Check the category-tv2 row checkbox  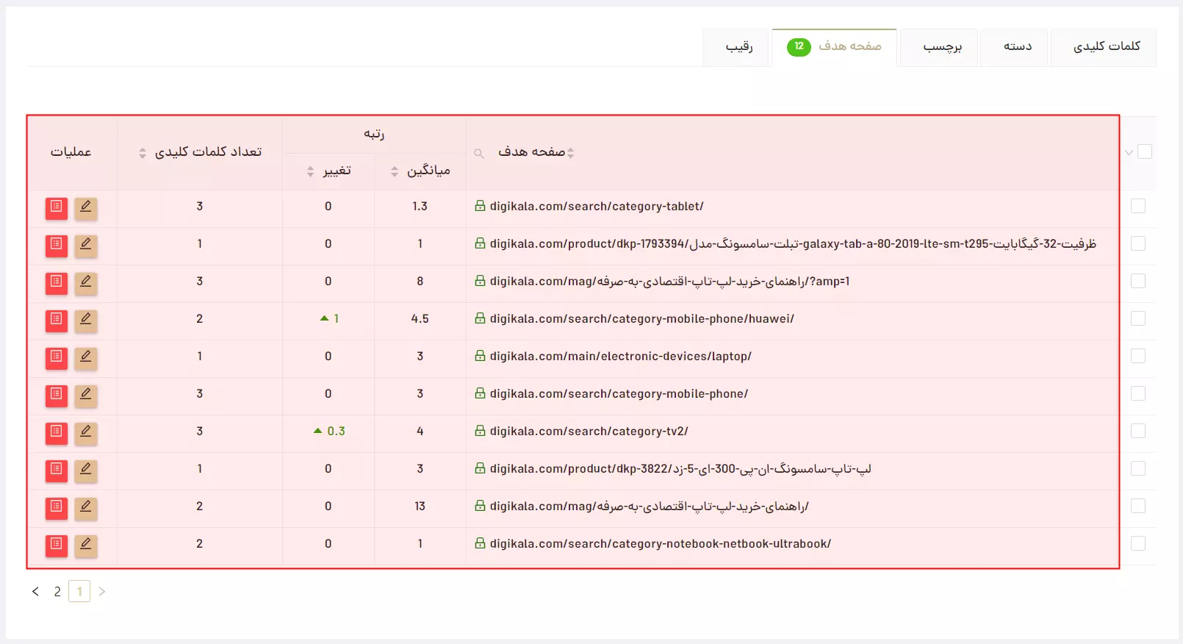coord(1138,431)
